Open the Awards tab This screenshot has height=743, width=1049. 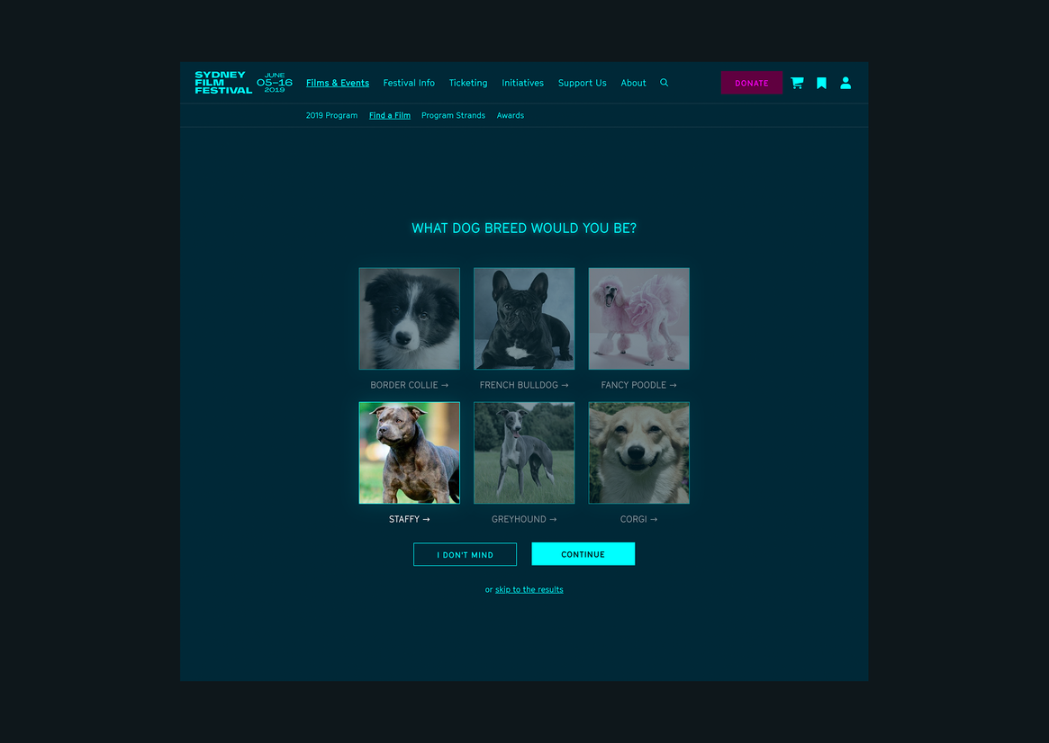coord(511,115)
